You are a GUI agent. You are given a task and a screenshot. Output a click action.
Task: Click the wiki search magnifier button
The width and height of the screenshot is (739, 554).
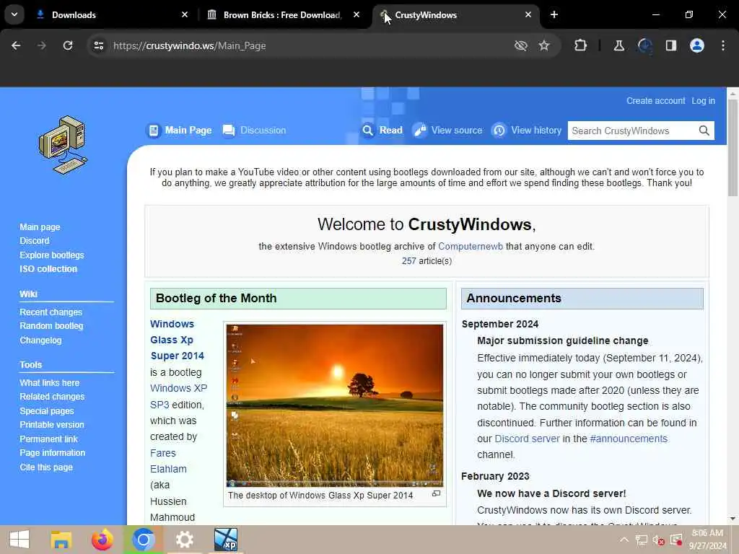tap(704, 131)
